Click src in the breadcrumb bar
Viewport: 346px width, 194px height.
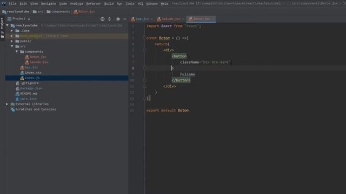(x=38, y=12)
